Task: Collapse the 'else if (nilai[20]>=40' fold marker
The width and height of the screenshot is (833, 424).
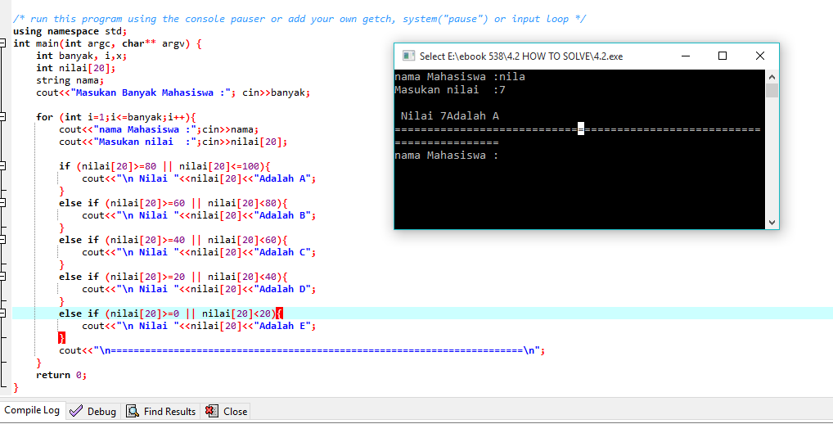Action: tap(2, 240)
